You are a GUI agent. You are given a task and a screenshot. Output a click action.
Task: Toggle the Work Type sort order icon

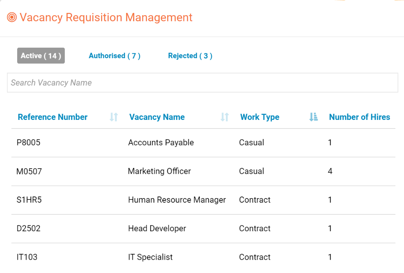point(313,117)
